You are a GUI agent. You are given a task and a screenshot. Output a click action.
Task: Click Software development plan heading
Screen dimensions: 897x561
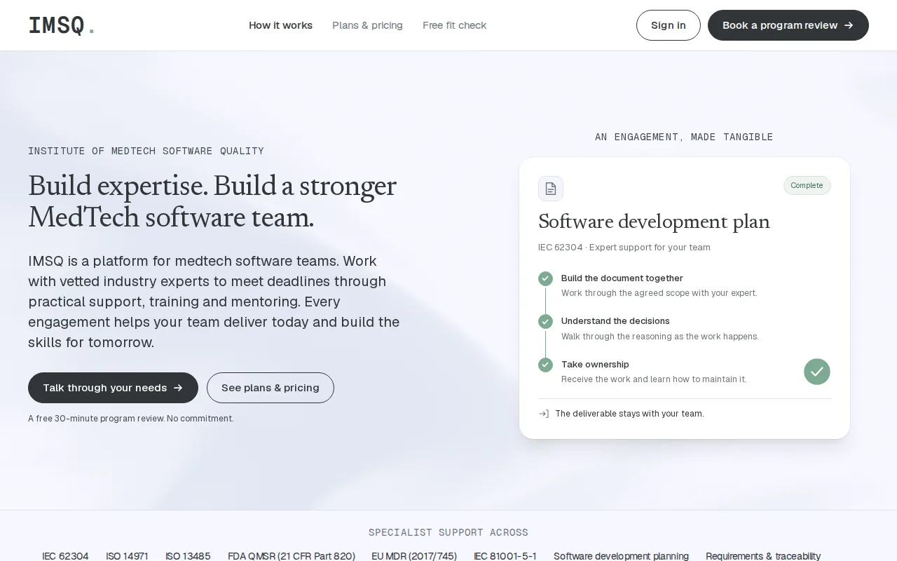tap(654, 222)
